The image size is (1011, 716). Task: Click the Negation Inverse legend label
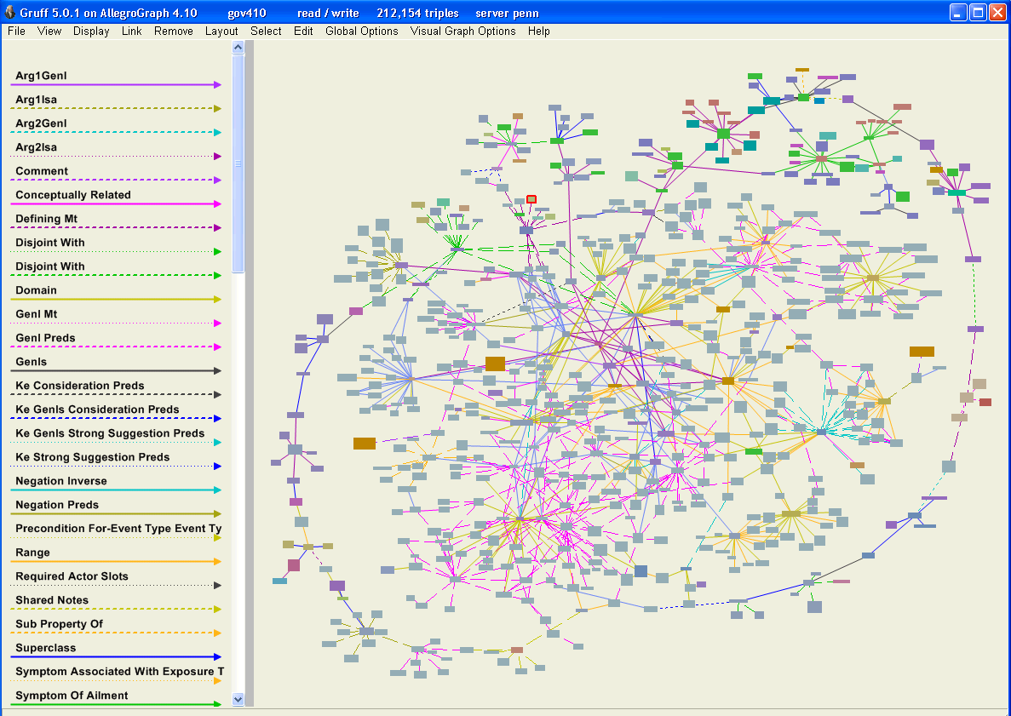point(61,481)
